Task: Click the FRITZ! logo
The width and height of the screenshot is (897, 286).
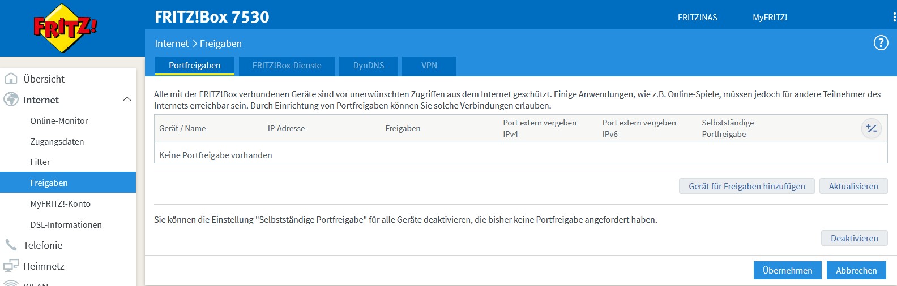Action: click(65, 28)
